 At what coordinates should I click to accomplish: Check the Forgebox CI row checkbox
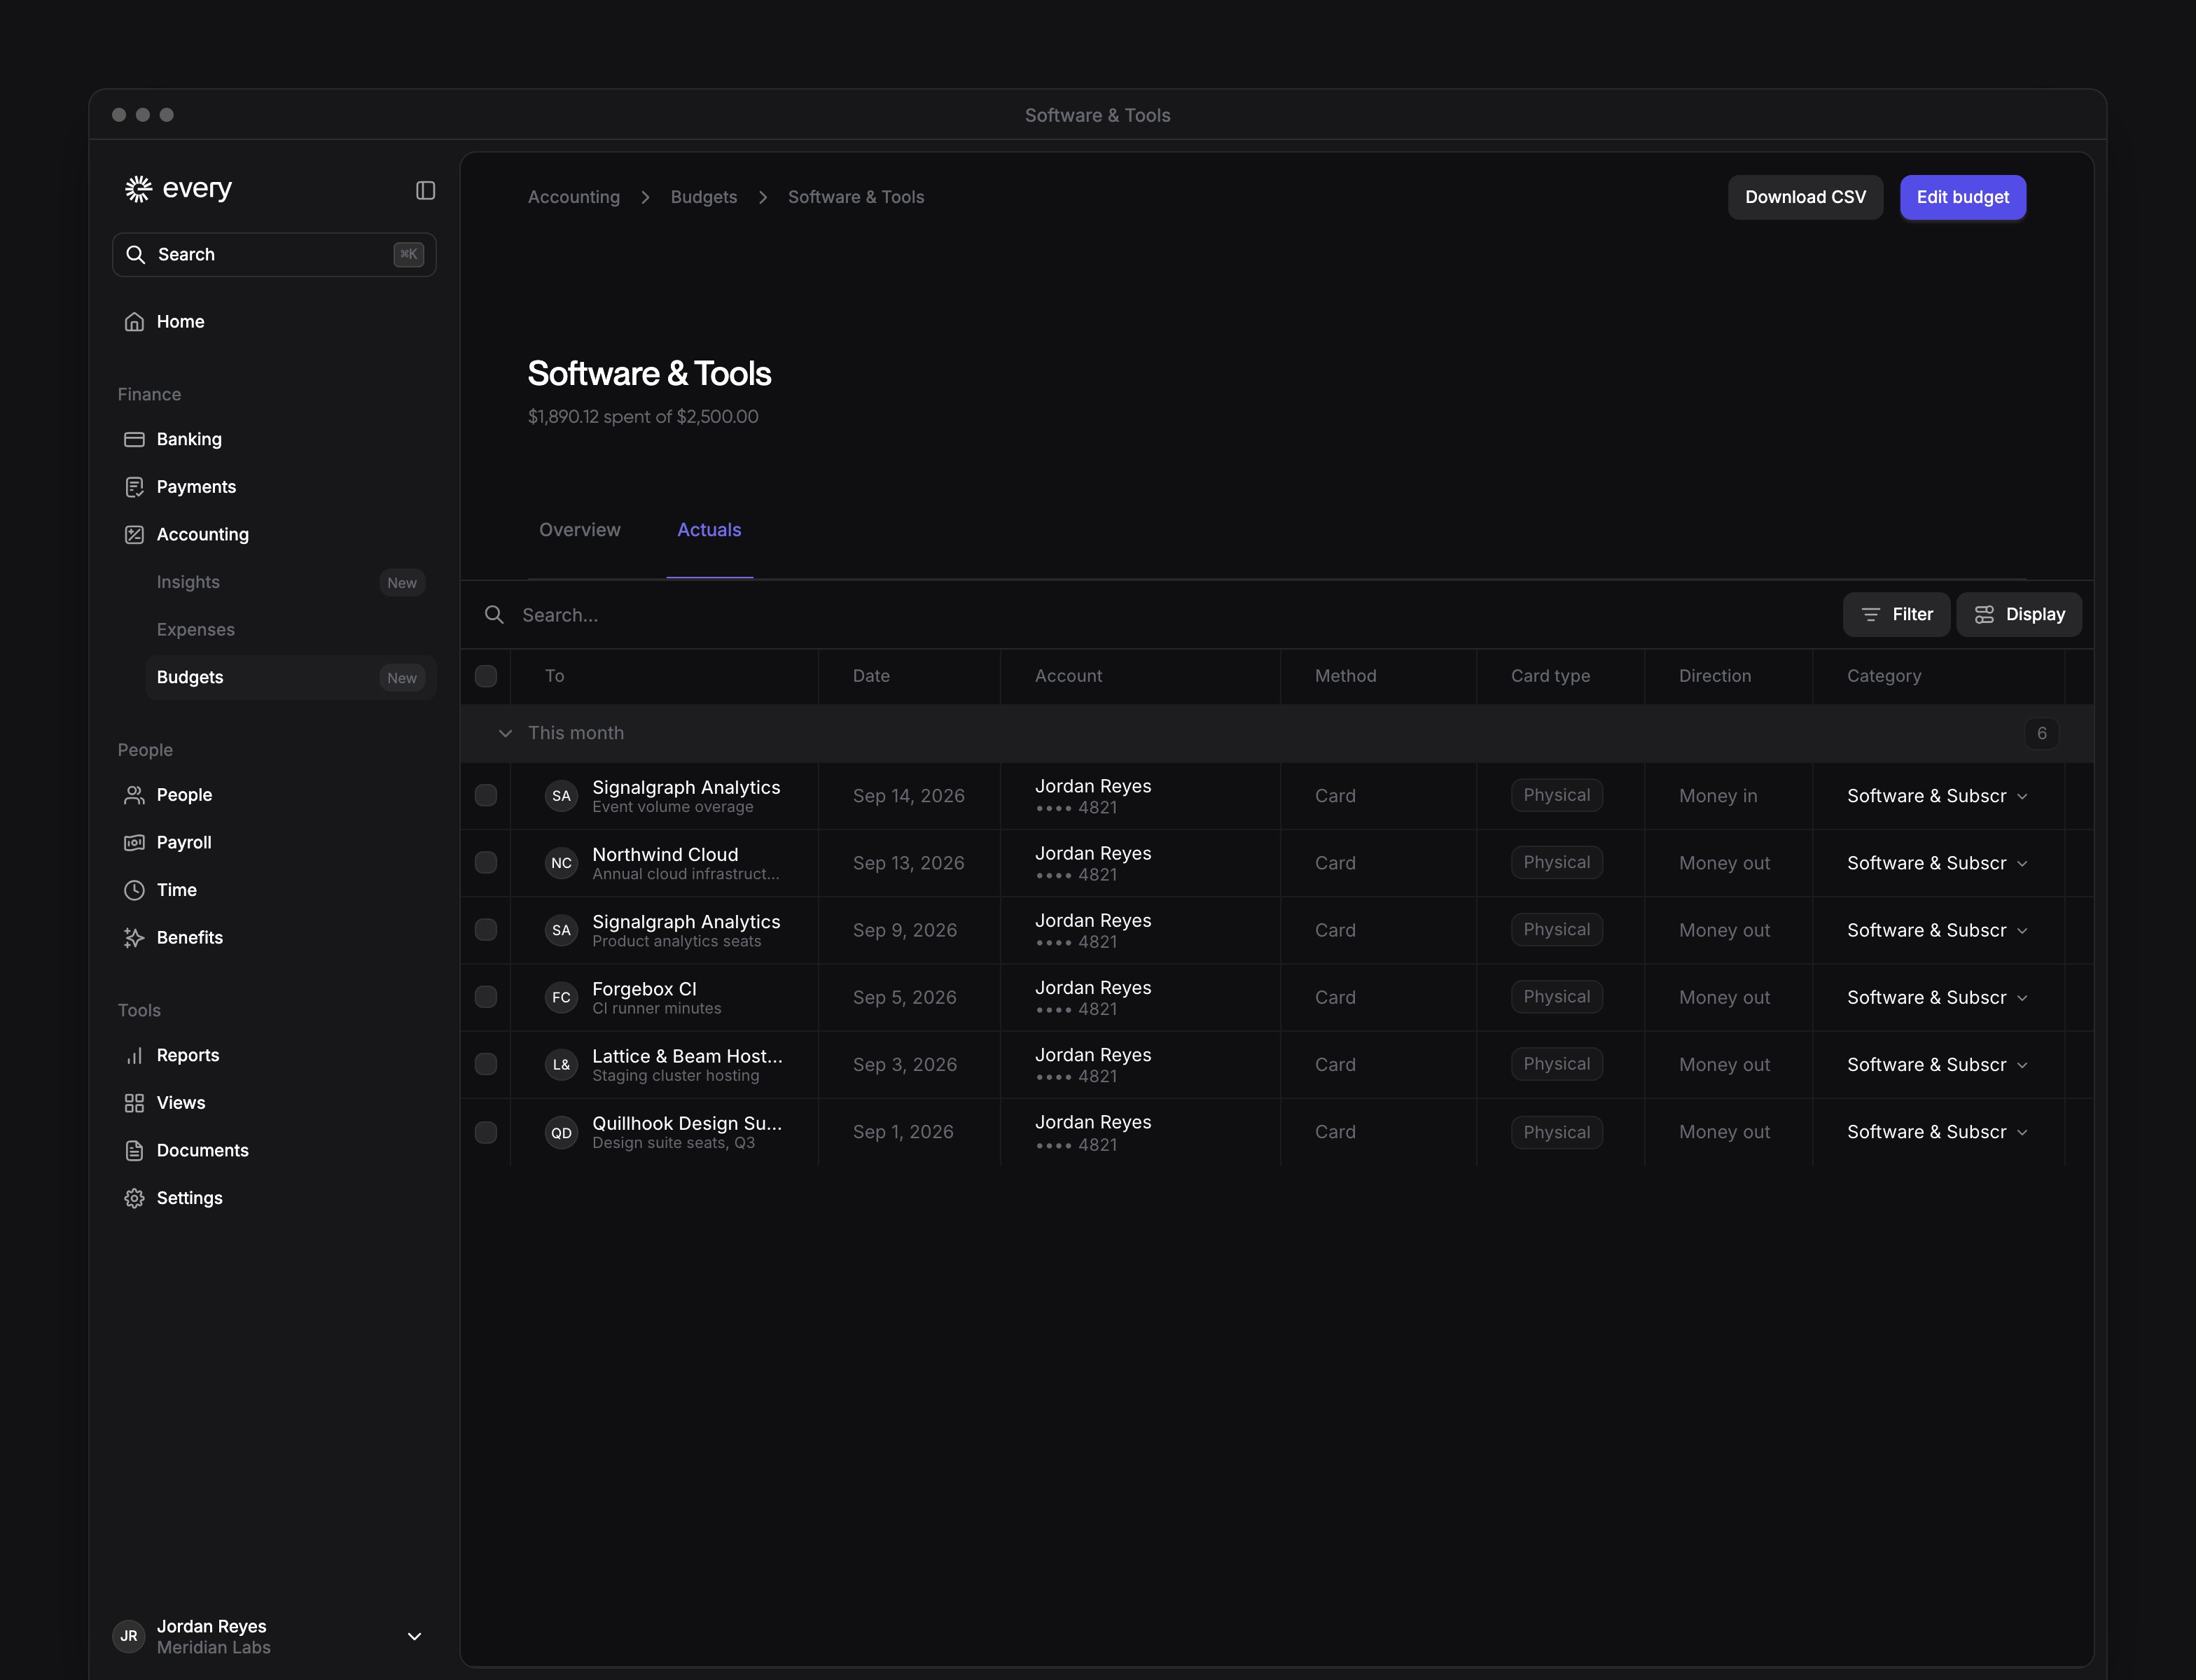click(x=486, y=997)
